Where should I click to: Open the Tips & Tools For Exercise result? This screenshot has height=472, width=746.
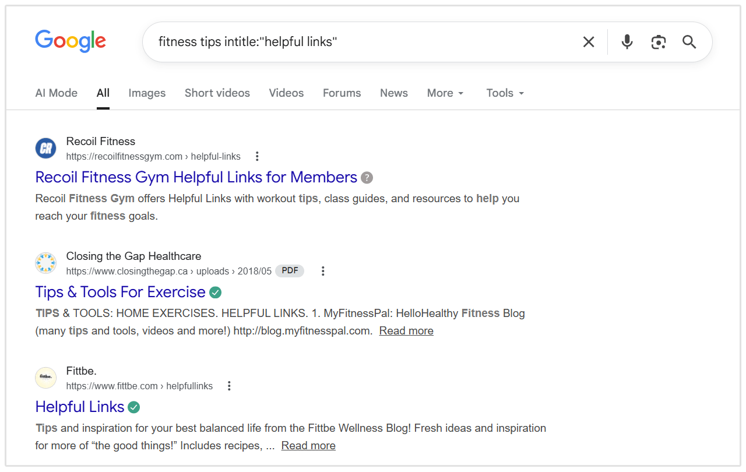coord(121,291)
